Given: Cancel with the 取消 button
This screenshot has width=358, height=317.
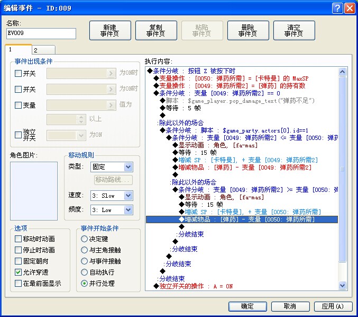Looking at the screenshot, I should click(290, 306).
